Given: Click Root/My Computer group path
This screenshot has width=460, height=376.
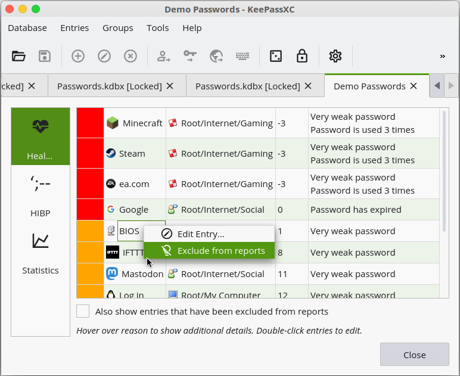Looking at the screenshot, I should pos(220,294).
